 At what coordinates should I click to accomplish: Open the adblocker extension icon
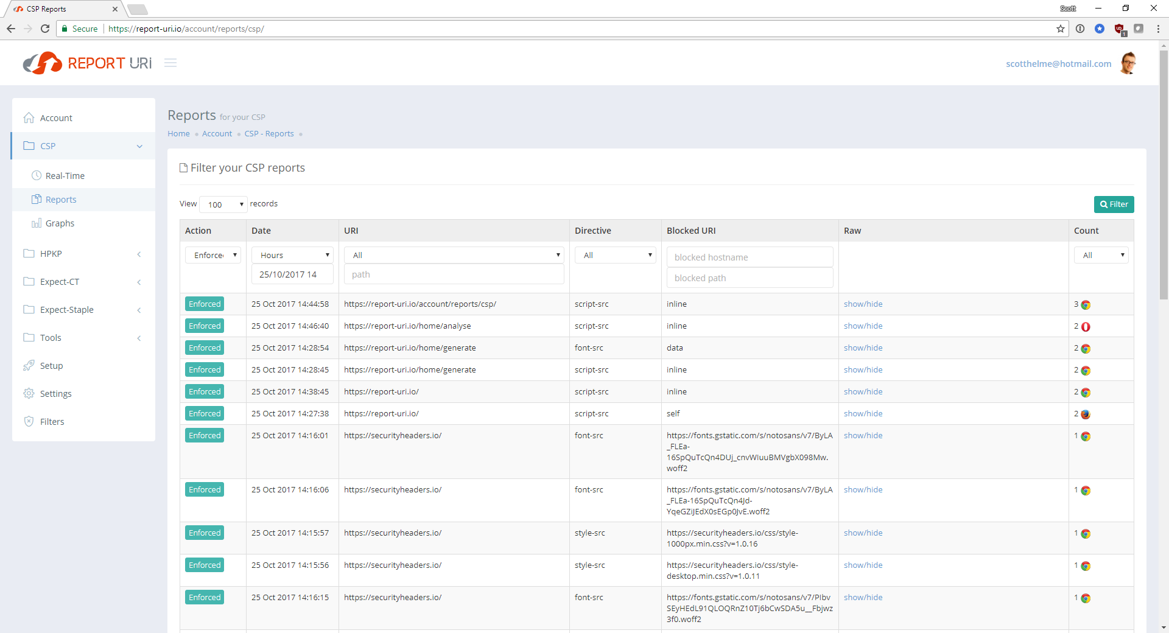[1120, 29]
